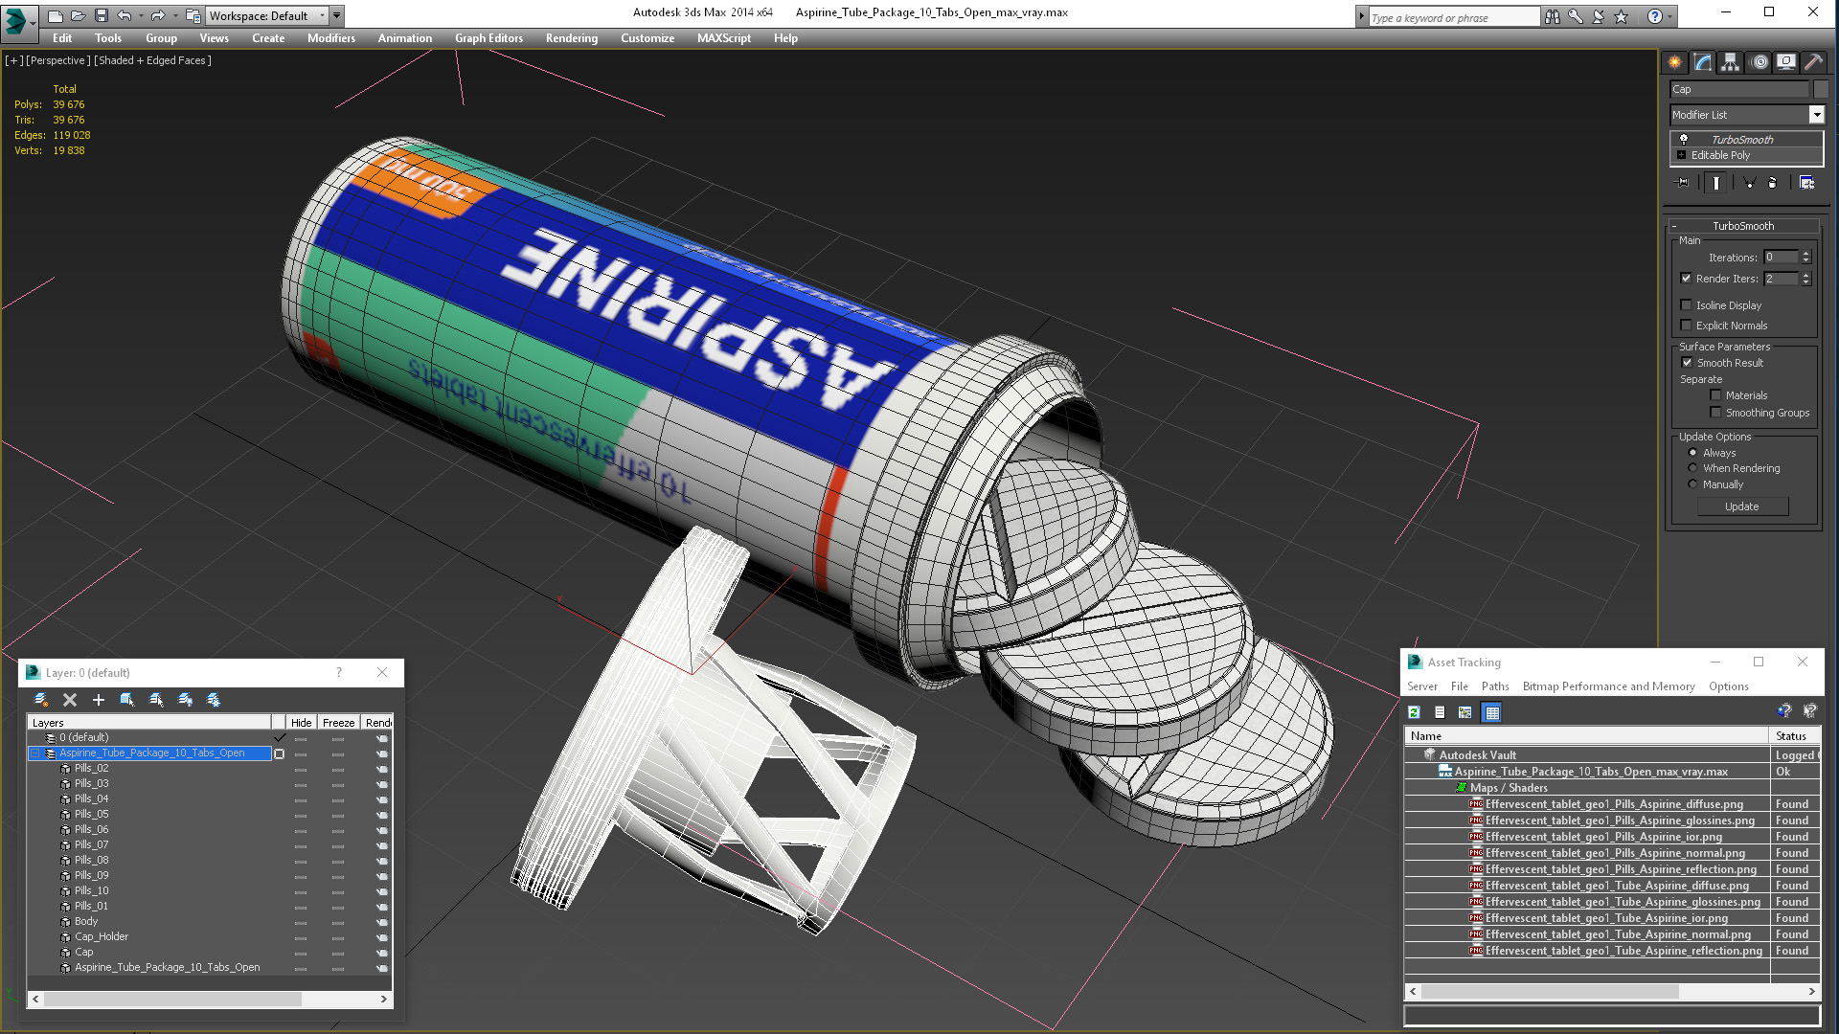Screen dimensions: 1839x1034
Task: Collapse Aspirine_Tube_Package_10_Tabs_Open layer
Action: tap(34, 753)
